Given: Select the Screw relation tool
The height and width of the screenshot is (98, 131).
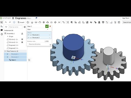Looking at the screenshot, I should pos(103,22).
